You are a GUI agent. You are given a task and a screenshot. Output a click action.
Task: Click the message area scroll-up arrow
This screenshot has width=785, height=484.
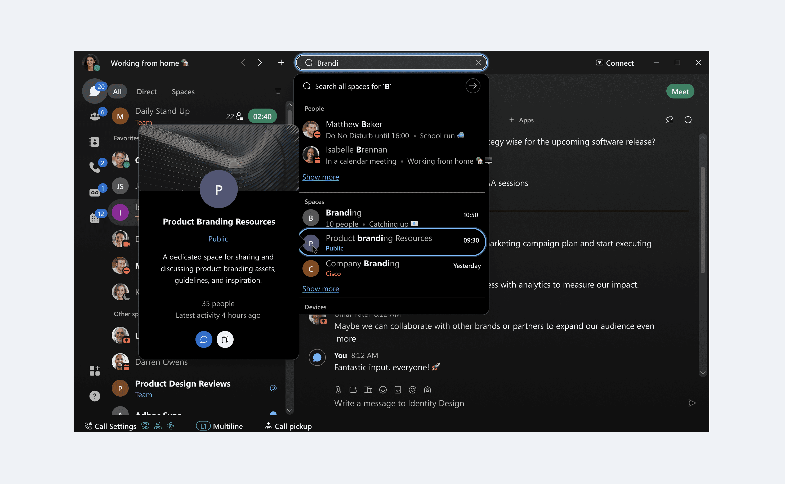pyautogui.click(x=703, y=138)
